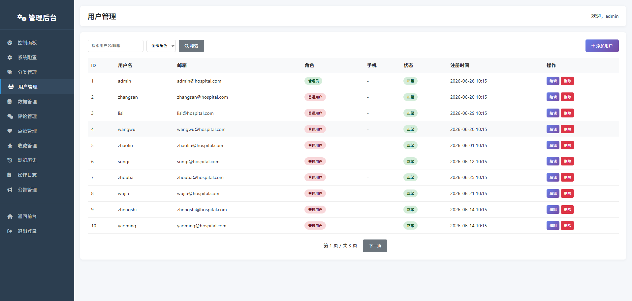Select 数据管理 menu item
This screenshot has width=632, height=301.
click(x=37, y=102)
